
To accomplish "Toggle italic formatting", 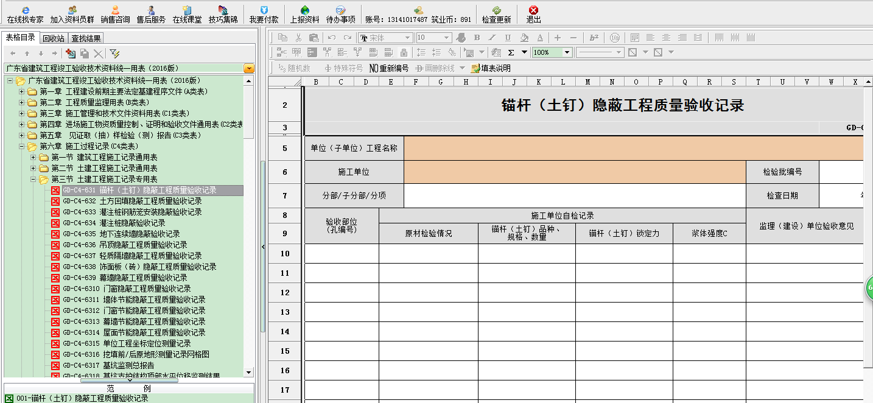I will click(x=492, y=38).
